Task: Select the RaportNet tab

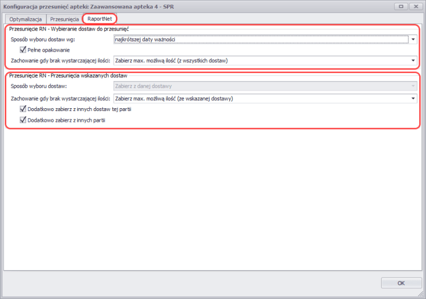Action: pos(99,19)
